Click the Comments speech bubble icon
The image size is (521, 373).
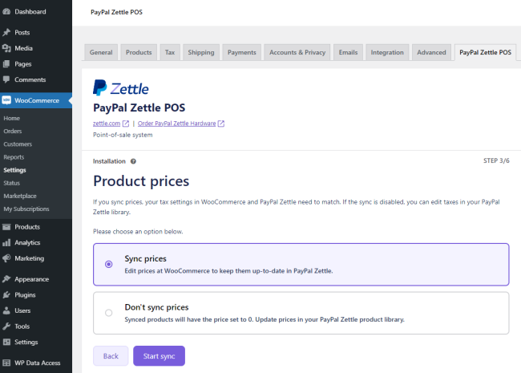click(x=6, y=79)
